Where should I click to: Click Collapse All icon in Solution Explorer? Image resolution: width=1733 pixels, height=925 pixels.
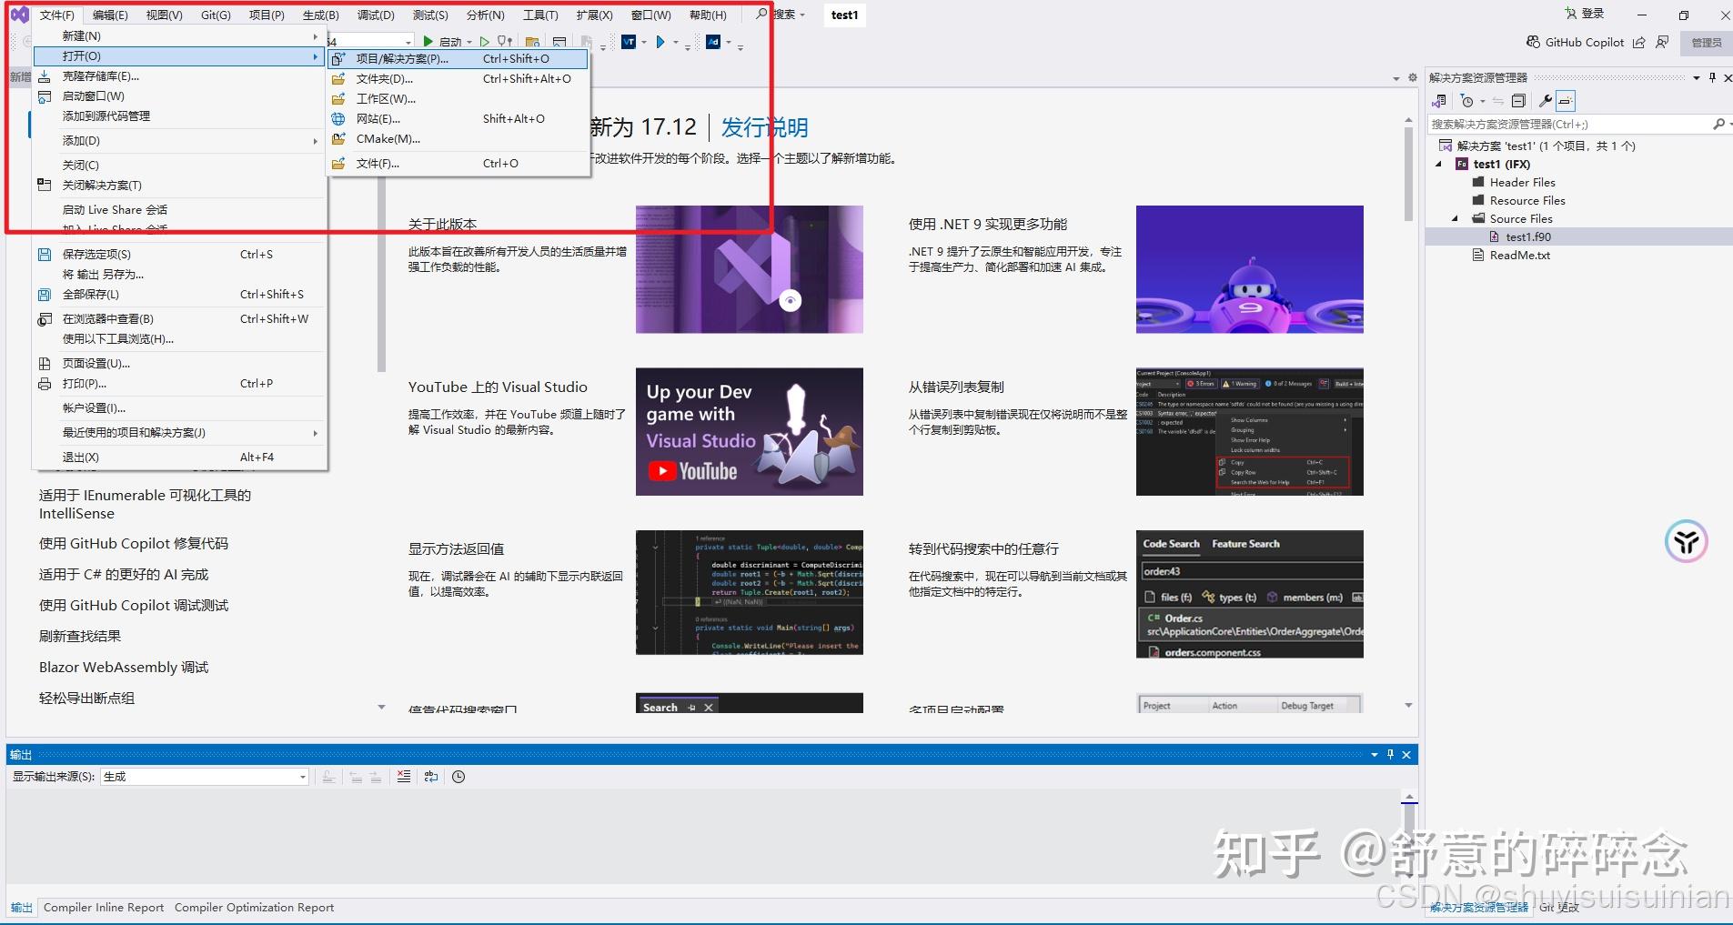tap(1518, 100)
